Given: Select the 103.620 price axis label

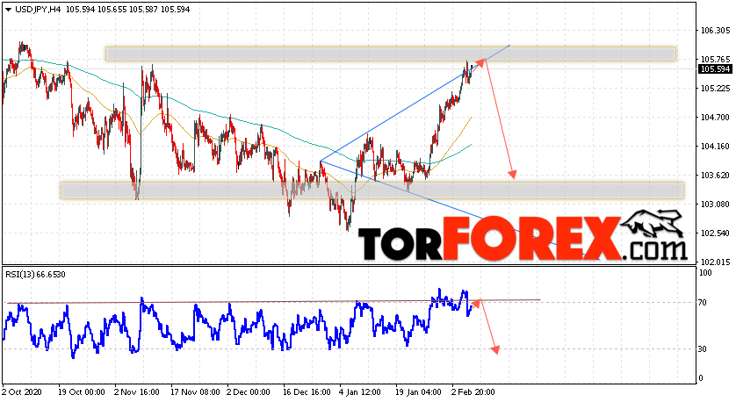Looking at the screenshot, I should pyautogui.click(x=715, y=176).
